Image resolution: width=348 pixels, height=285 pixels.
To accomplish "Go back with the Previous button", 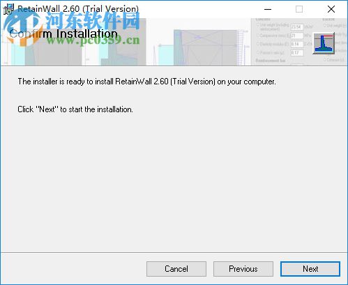I will (243, 269).
